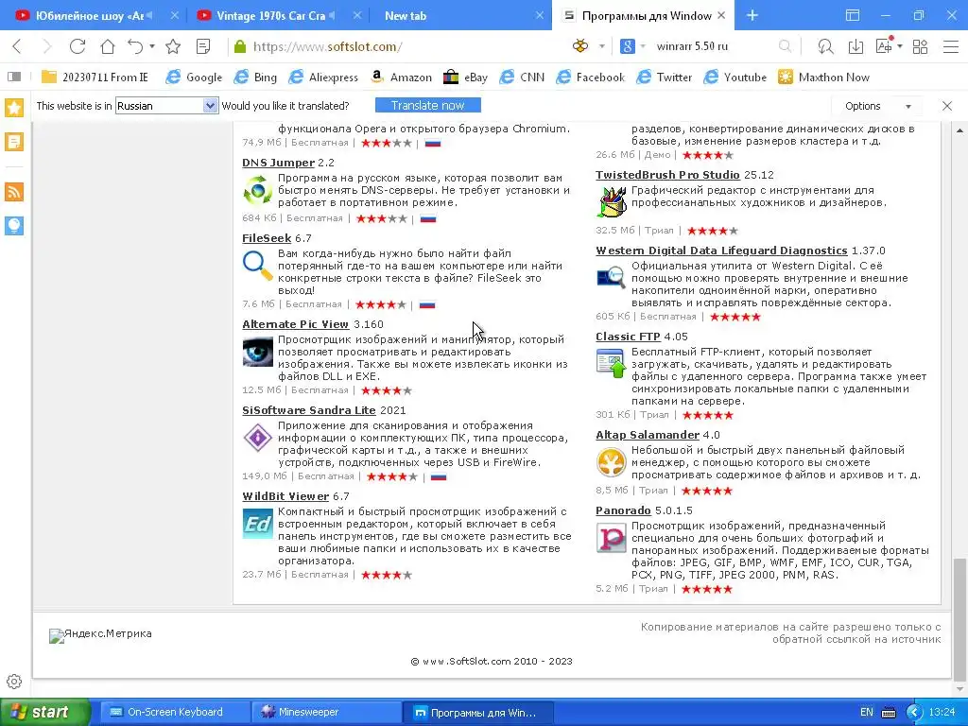Reload the page with the refresh icon
968x726 pixels.
[x=78, y=46]
